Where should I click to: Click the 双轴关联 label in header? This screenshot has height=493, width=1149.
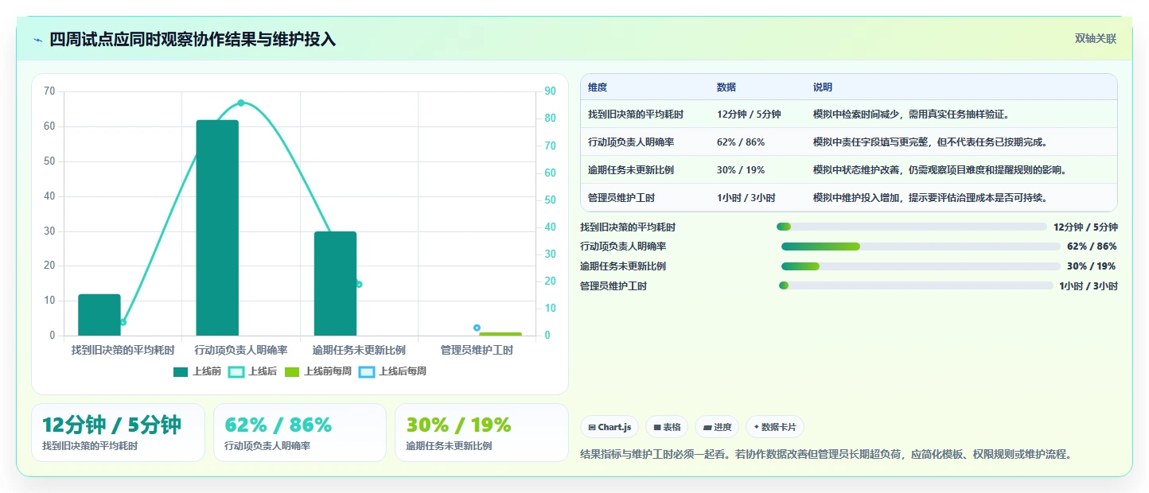1096,38
